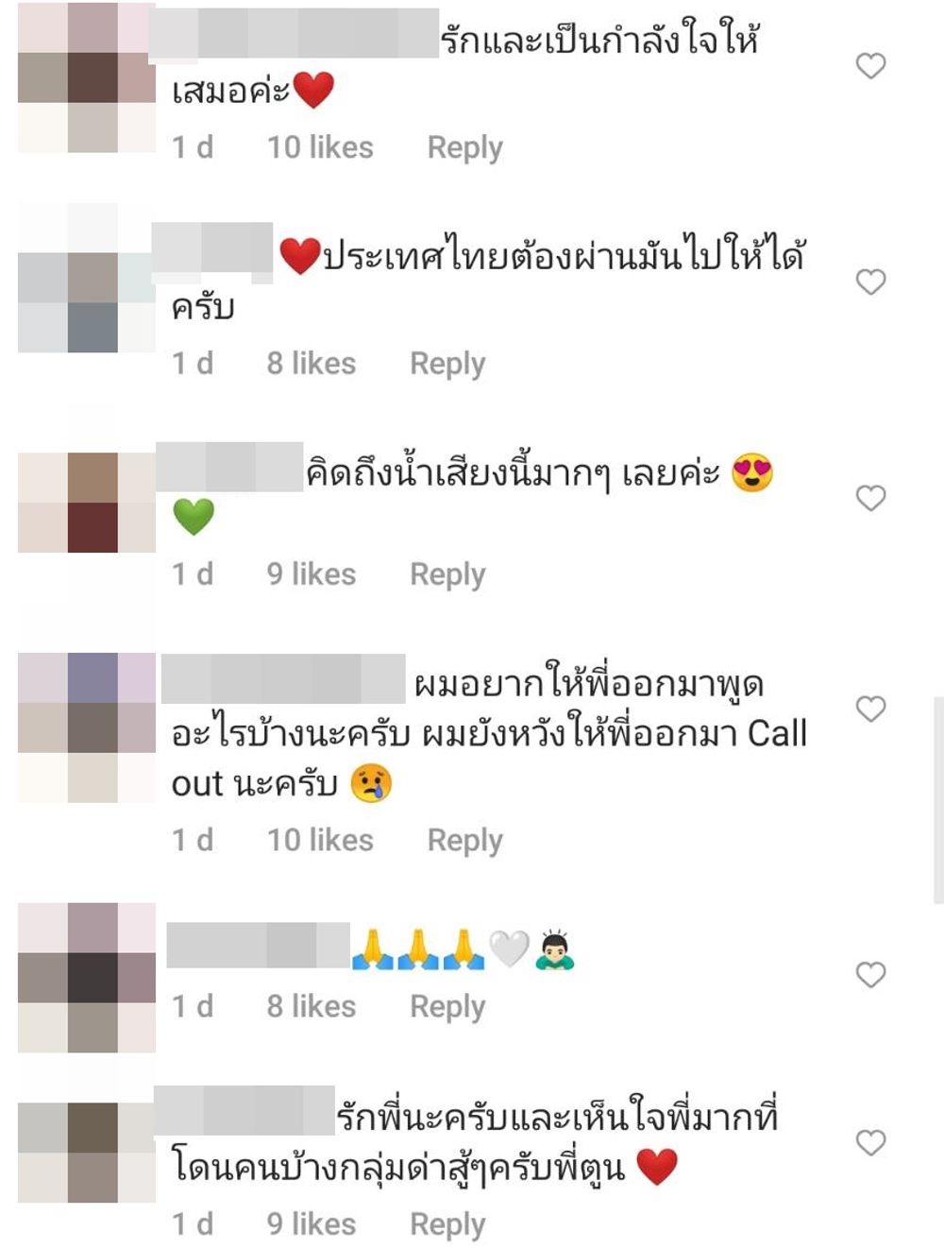Reply to the Call out comment
This screenshot has width=944, height=1248.
[464, 840]
